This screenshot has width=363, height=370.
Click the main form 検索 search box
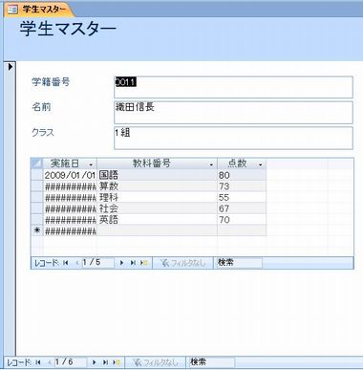click(x=211, y=362)
